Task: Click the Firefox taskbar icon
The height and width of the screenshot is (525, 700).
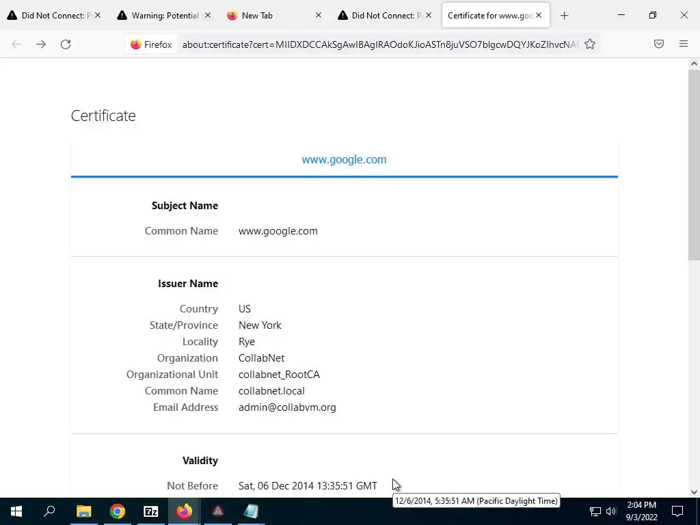Action: pyautogui.click(x=185, y=511)
